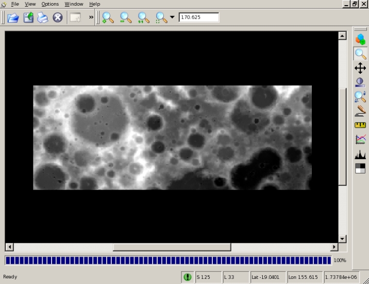Viewport: 369px width, 284px height.
Task: Click the Zoom Out magnifier icon
Action: click(126, 18)
